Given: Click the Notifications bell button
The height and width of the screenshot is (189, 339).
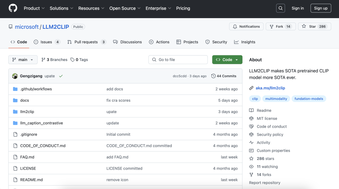Looking at the screenshot, I should [x=246, y=27].
